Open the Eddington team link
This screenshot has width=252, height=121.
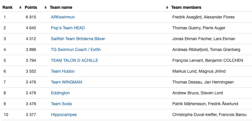(x=60, y=93)
